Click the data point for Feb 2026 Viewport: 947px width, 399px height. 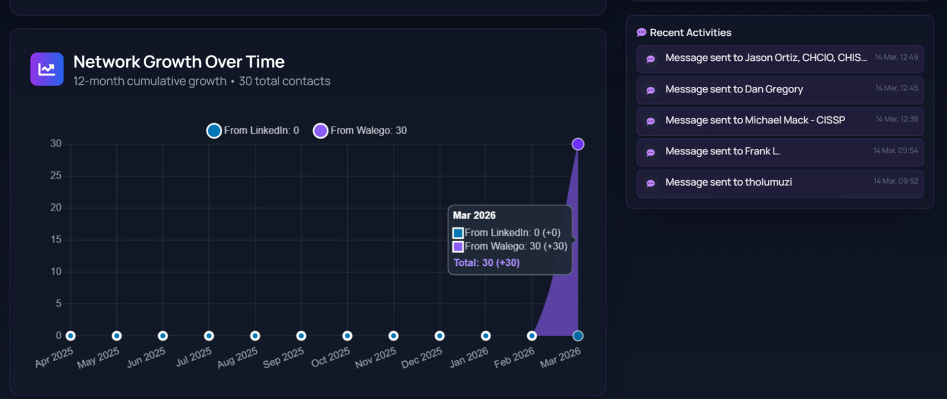[x=532, y=336]
